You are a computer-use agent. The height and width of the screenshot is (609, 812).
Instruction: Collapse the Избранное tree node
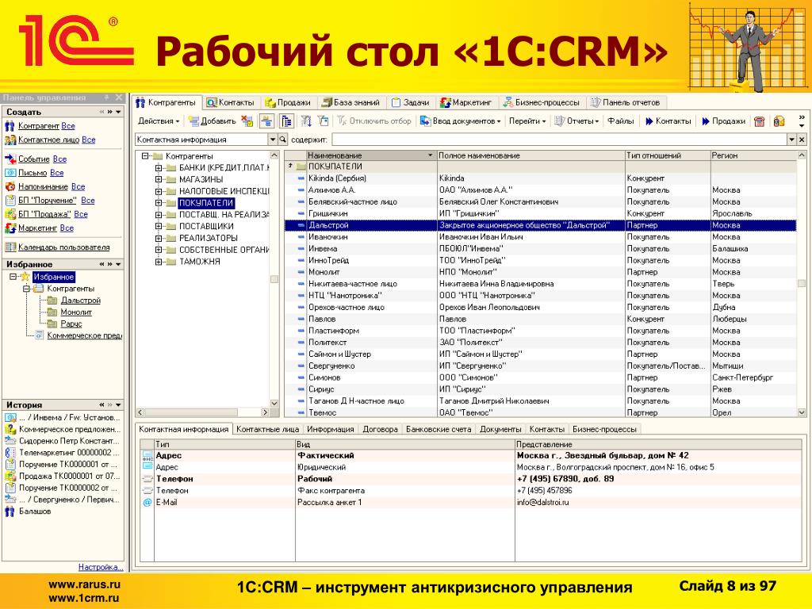[13, 277]
